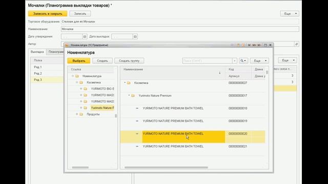
Task: Click the horizontal scrollbar under the tree panel
Action: 80,167
